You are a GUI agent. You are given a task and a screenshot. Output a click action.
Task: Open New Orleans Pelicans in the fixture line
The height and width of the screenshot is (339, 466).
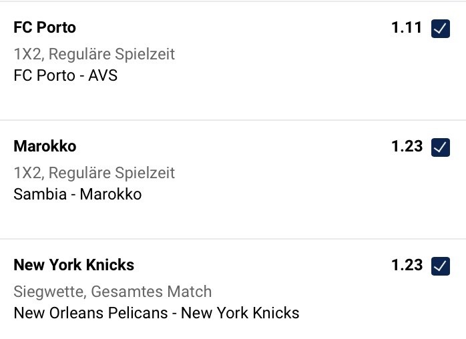pos(90,313)
